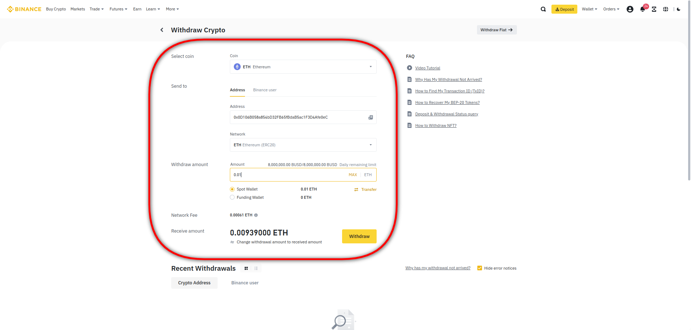Open the Video Tutorial link

click(x=428, y=68)
